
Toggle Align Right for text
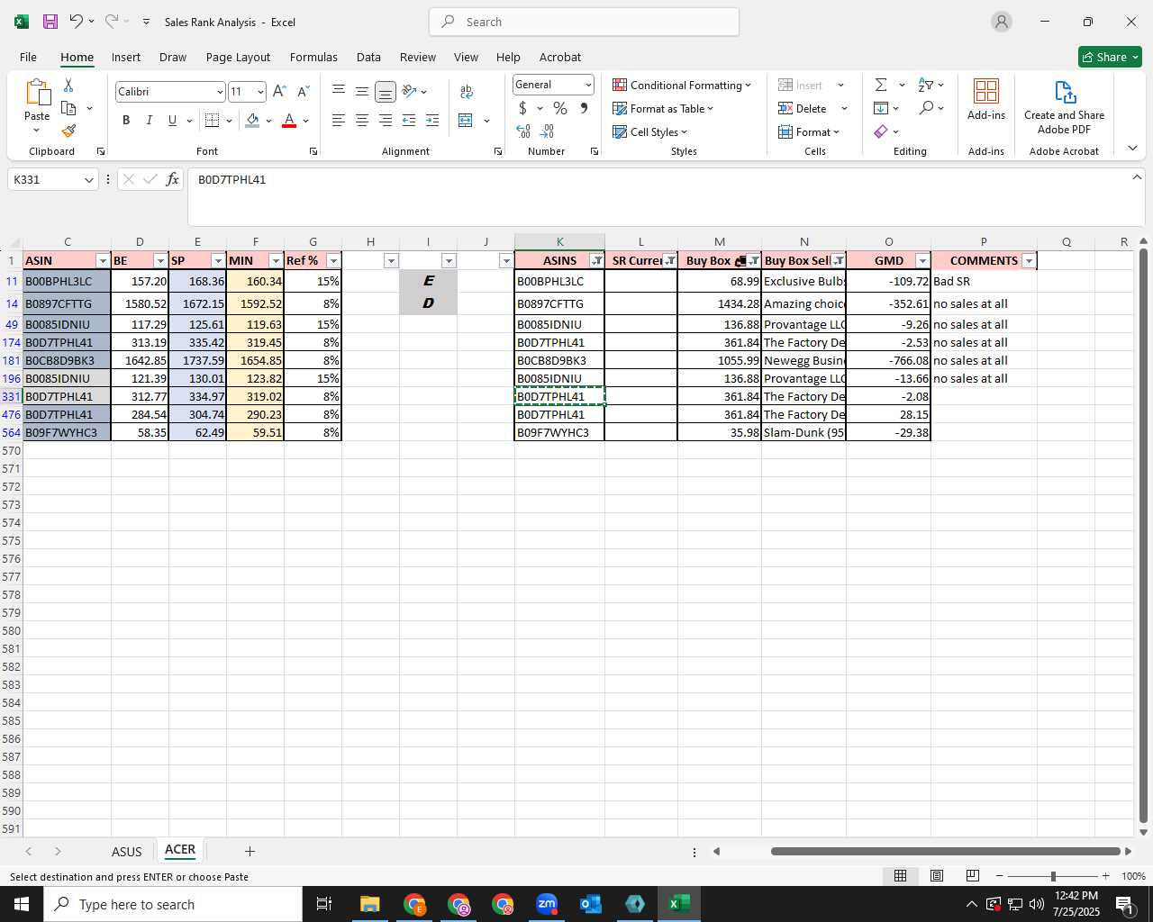tap(386, 120)
